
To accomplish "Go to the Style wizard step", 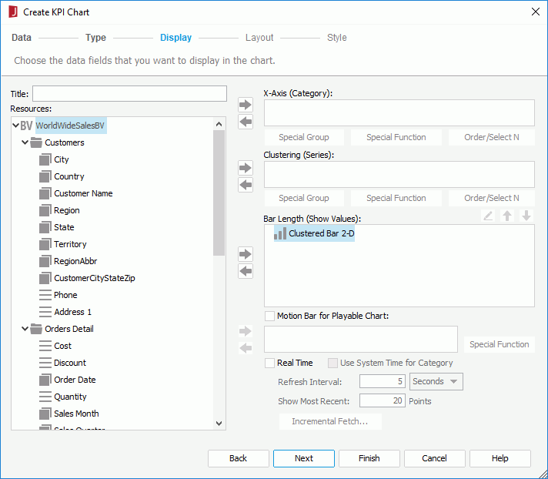I will (337, 38).
